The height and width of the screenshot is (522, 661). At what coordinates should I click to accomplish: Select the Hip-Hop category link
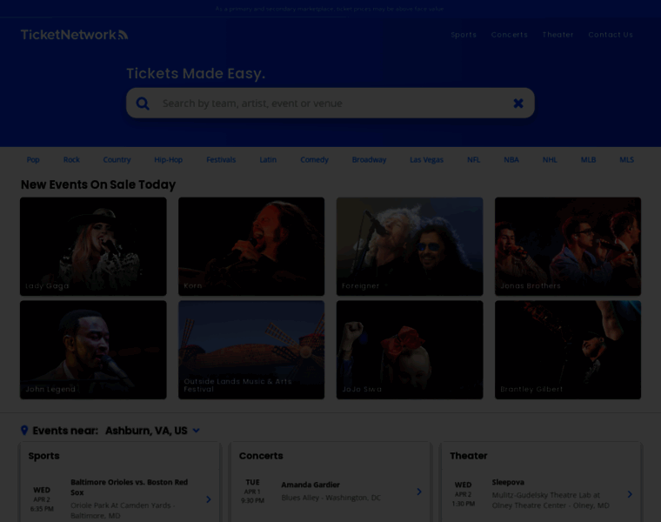[x=168, y=160]
